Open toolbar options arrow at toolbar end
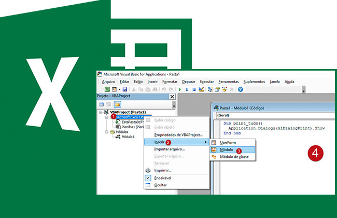This screenshot has height=218, width=337. 304,89
